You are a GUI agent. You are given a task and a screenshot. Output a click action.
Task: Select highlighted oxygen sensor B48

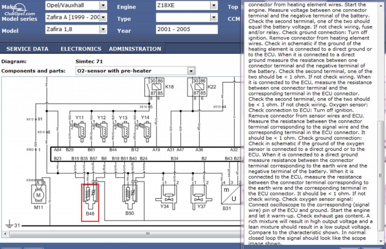click(x=90, y=202)
